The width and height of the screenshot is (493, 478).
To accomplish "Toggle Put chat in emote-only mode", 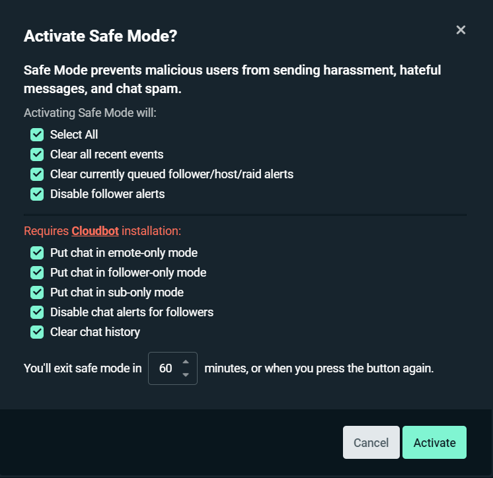I will coord(37,253).
